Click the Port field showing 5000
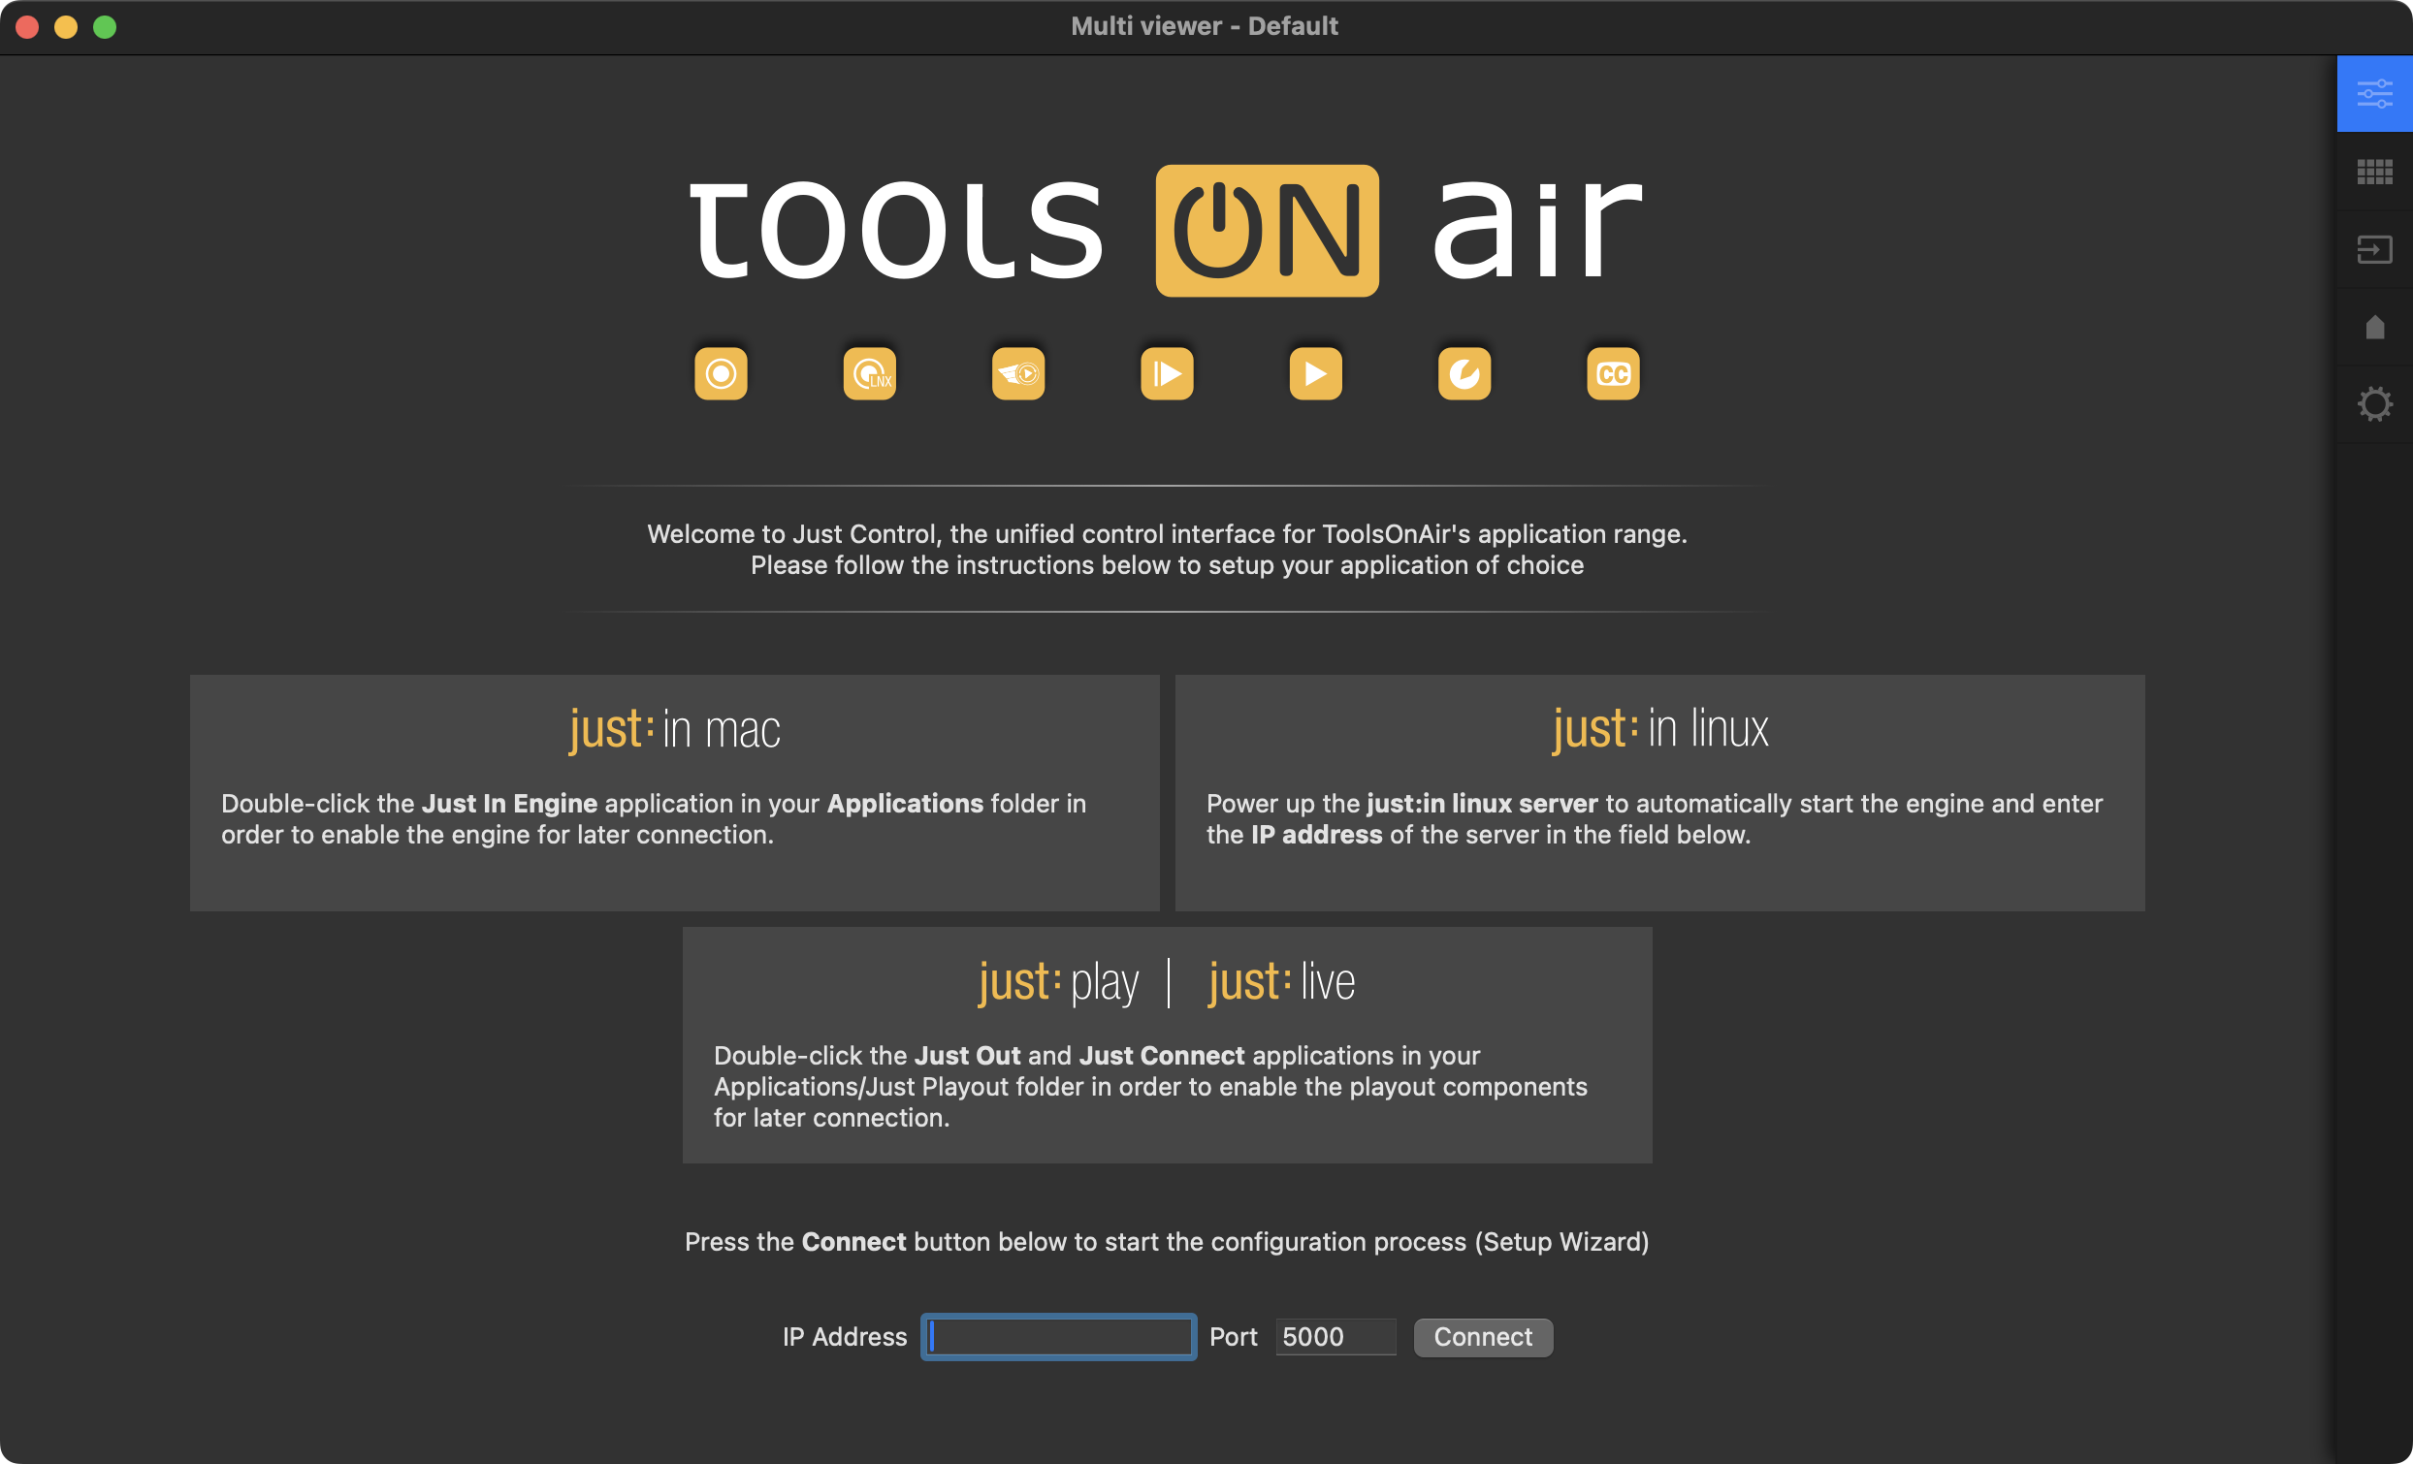2413x1464 pixels. point(1335,1337)
